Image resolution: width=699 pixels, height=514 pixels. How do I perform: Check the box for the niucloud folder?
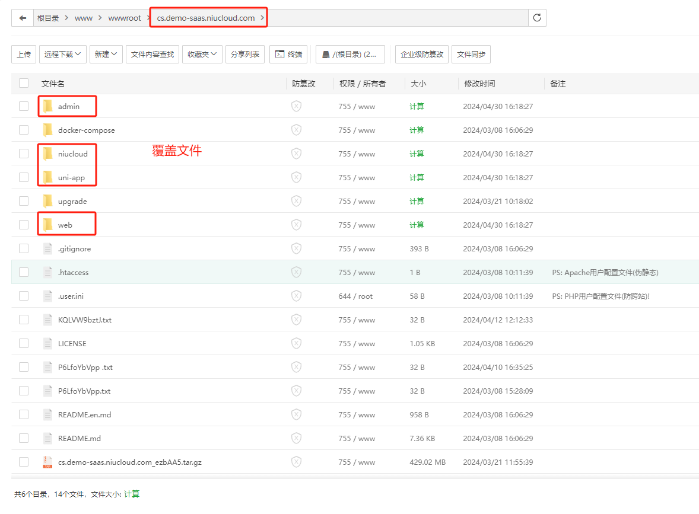tap(24, 154)
